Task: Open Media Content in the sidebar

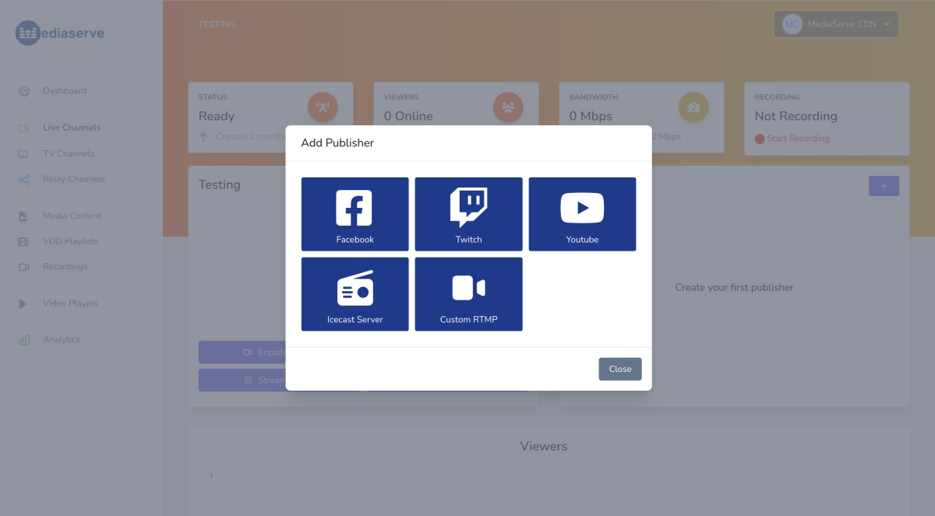Action: (72, 216)
